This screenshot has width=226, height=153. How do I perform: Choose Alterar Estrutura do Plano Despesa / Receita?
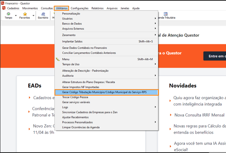point(106,82)
